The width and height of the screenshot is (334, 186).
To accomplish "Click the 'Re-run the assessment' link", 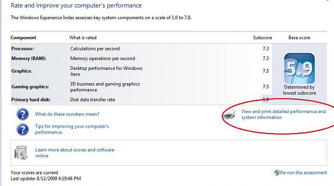I will coord(303,173).
